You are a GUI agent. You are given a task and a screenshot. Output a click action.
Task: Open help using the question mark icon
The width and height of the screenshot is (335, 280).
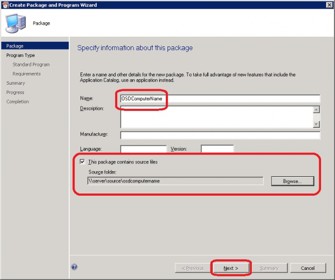[x=74, y=267]
